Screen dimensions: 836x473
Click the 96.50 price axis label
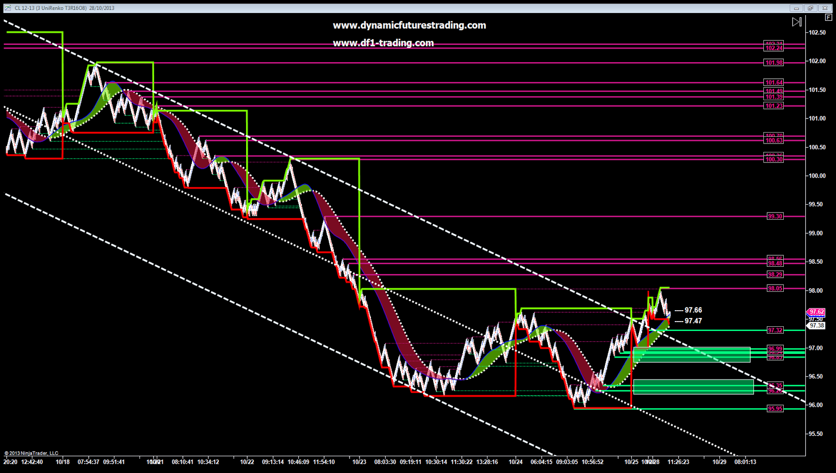(x=816, y=376)
